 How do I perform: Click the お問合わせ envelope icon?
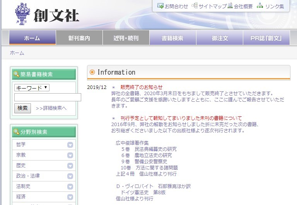coord(160,6)
